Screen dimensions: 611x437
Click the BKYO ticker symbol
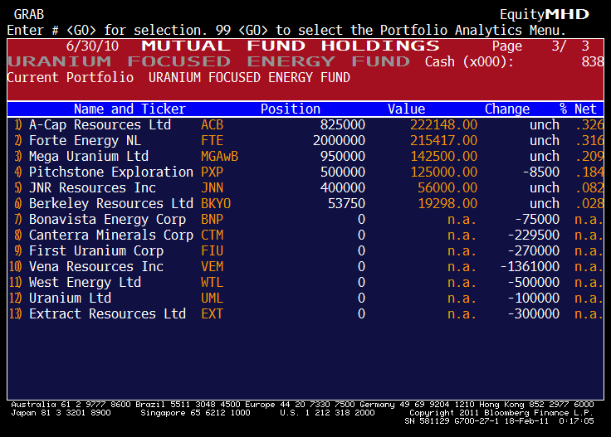point(216,203)
